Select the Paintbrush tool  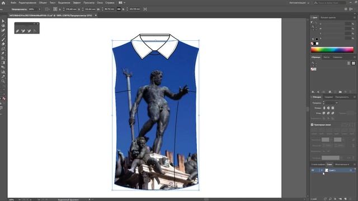tap(3, 40)
